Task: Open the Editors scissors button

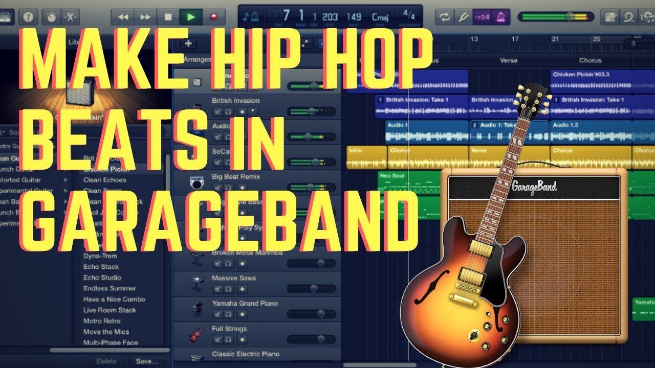Action: 70,17
